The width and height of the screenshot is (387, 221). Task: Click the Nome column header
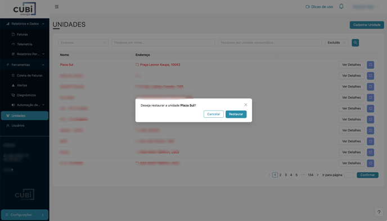65,55
